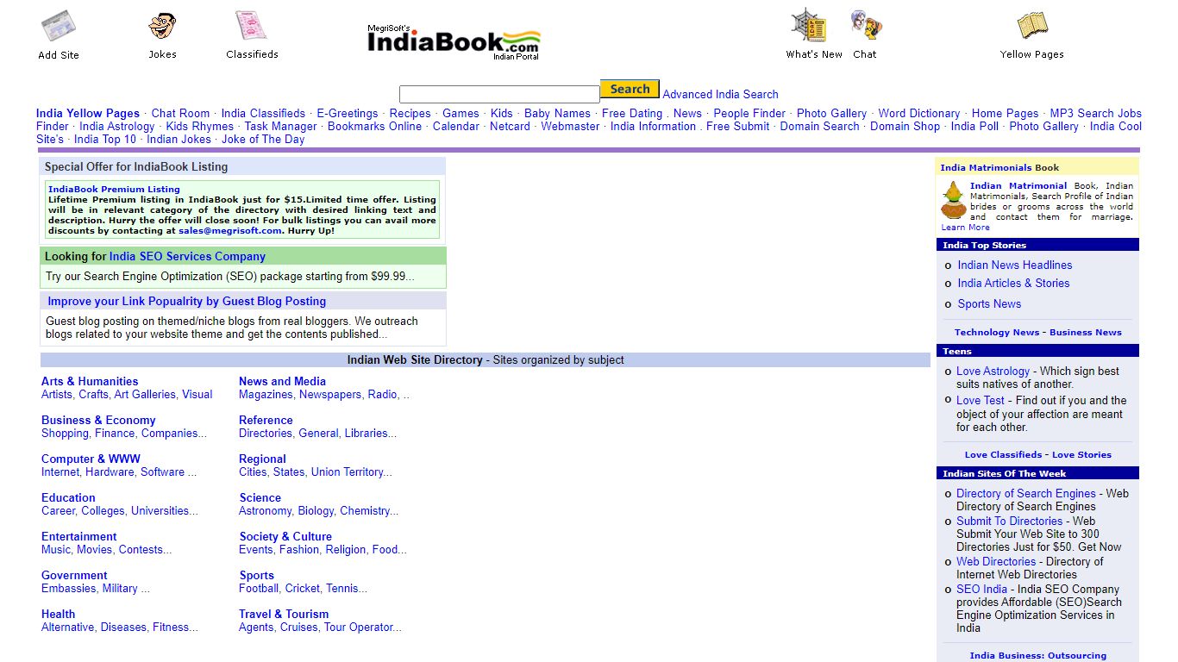This screenshot has width=1178, height=662.
Task: Open Cricket subcategory link
Action: tap(302, 588)
